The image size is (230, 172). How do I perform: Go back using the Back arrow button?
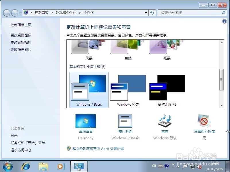click(6, 13)
